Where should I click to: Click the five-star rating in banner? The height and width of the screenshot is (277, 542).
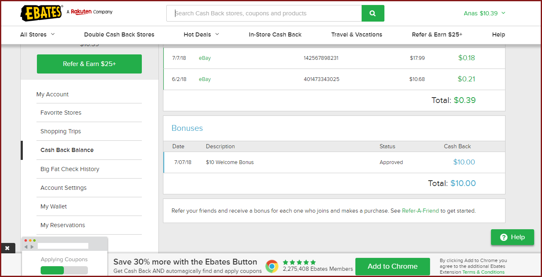coord(299,262)
